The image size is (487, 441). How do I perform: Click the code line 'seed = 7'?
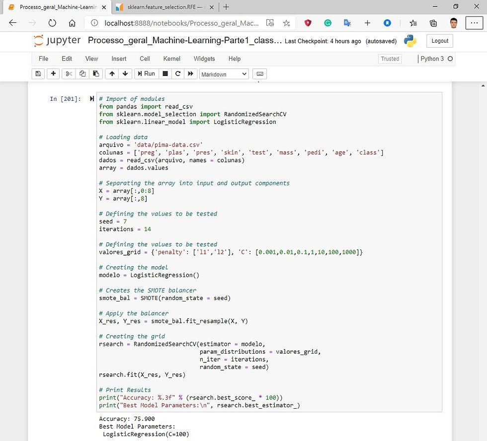(x=113, y=221)
